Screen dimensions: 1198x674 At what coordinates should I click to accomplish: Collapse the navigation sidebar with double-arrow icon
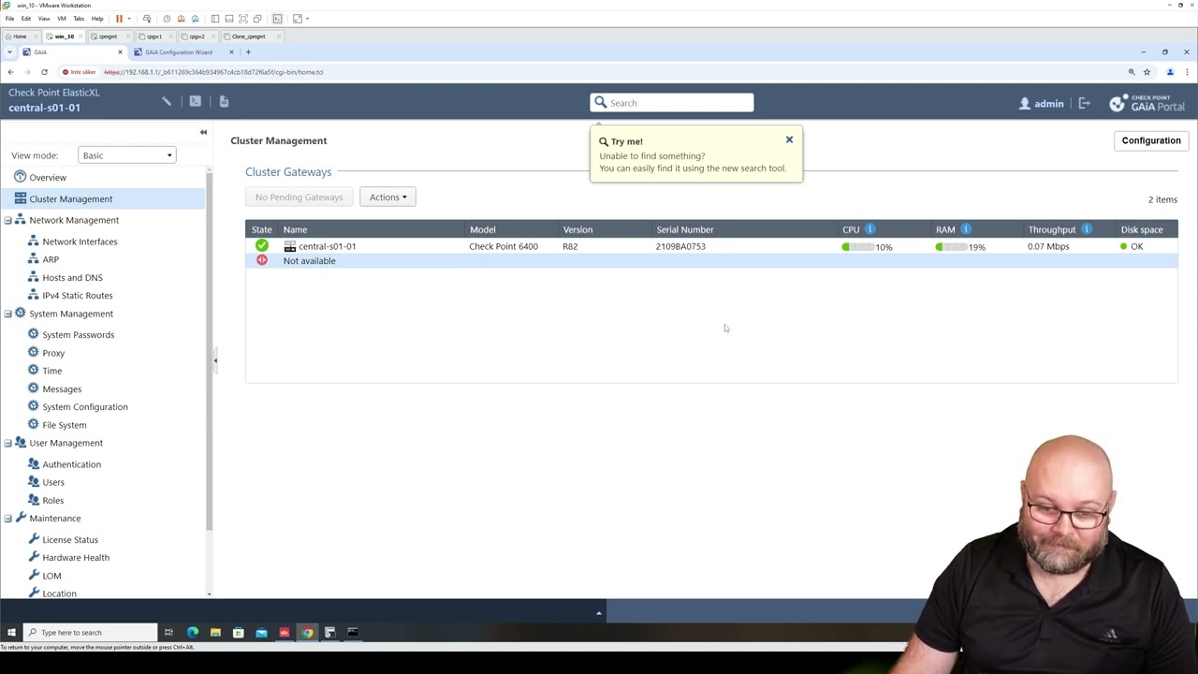click(x=203, y=132)
